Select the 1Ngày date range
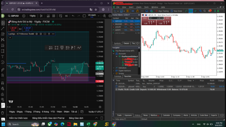This screenshot has height=127, width=226. point(12,112)
